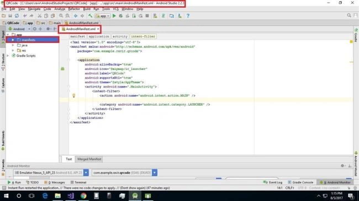This screenshot has height=201, width=359.
Task: Open the Terminal tool window
Action: (x=78, y=182)
